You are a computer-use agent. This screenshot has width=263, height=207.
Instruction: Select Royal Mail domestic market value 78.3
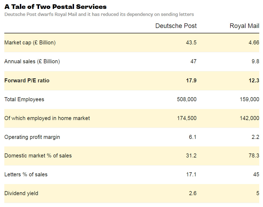[254, 156]
